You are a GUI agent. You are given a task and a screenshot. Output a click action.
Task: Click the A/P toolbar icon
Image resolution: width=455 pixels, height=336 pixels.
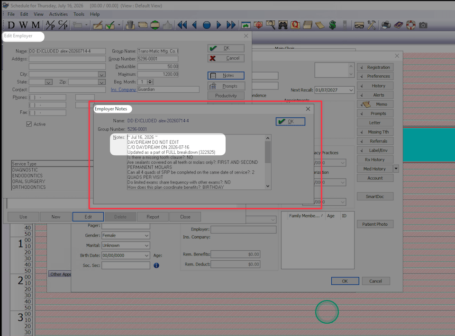coord(50,25)
